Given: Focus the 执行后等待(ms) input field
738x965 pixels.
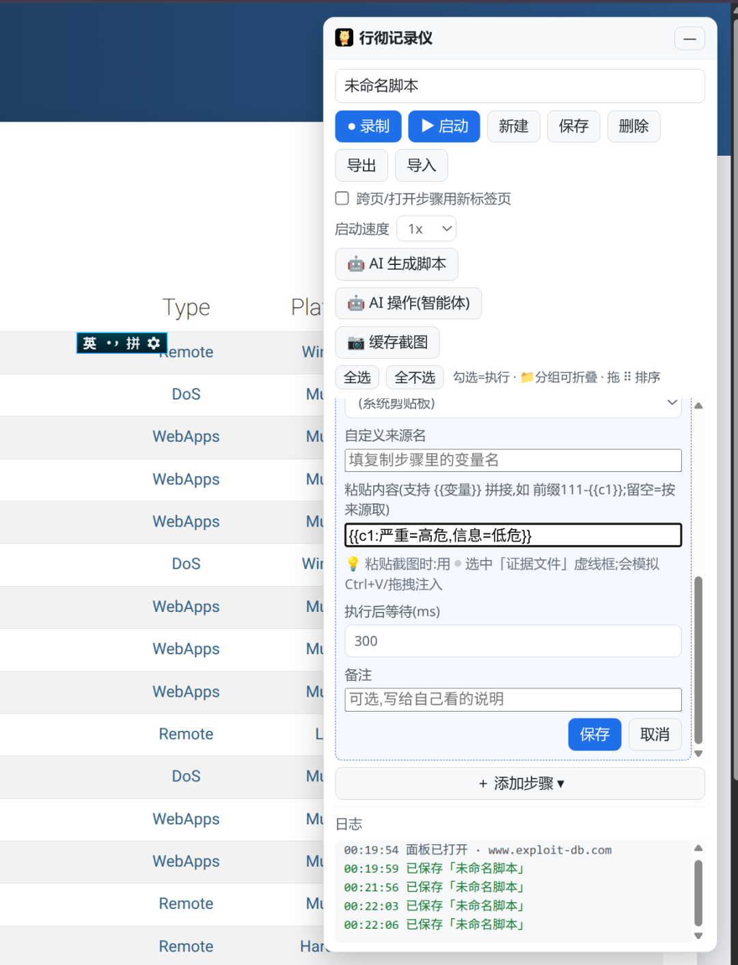Looking at the screenshot, I should coord(513,641).
